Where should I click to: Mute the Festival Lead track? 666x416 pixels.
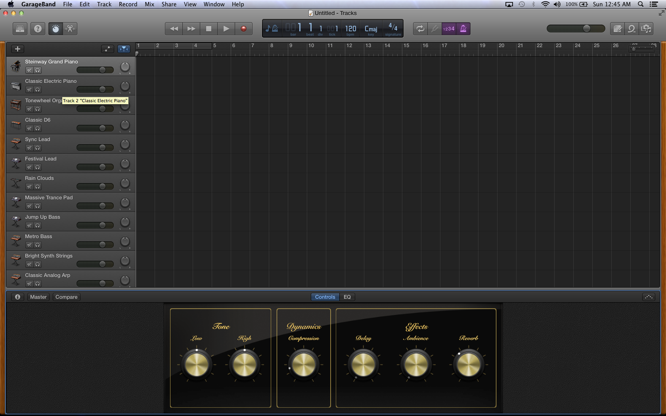pos(29,167)
